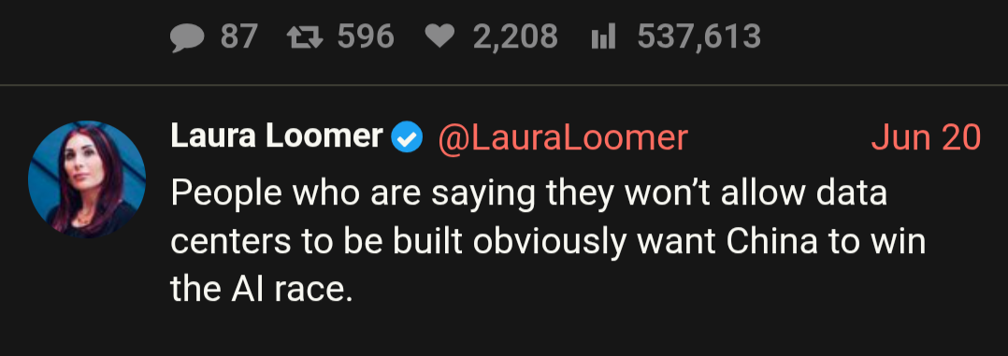Visit the @LauraLoomer handle link

click(x=563, y=137)
